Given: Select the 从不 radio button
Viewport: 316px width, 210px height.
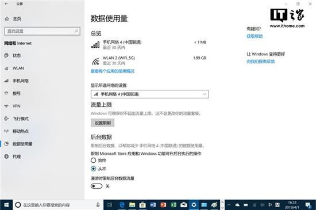Looking at the screenshot, I should 93,169.
